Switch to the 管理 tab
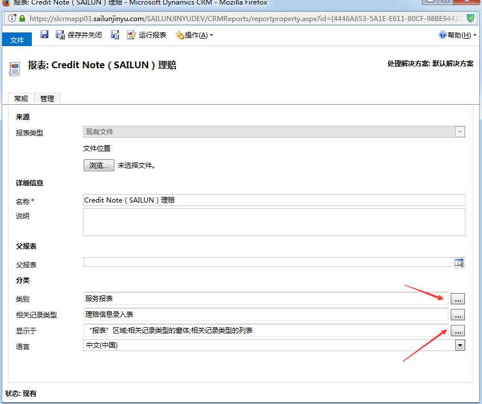This screenshot has width=482, height=404. pyautogui.click(x=47, y=98)
